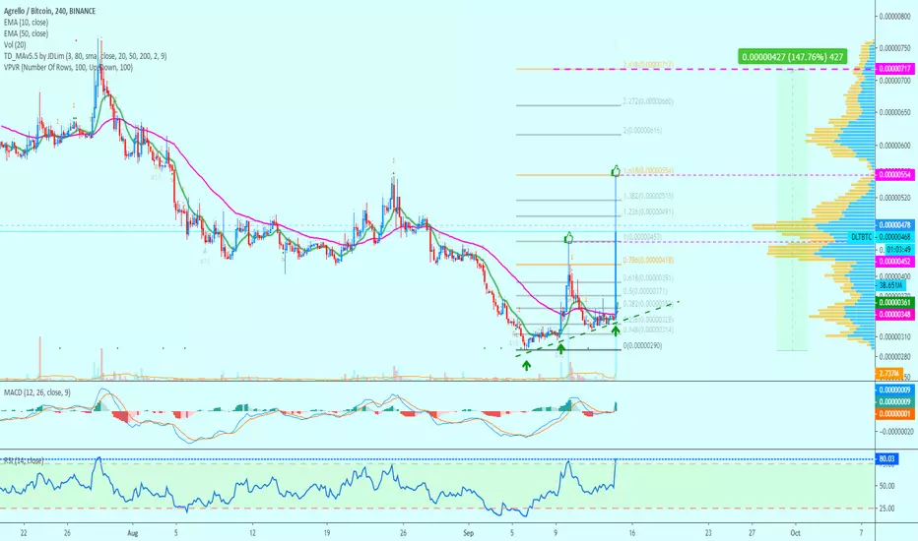Select the Agrello / Bitcoin, 240, BINANCE title

coord(49,11)
